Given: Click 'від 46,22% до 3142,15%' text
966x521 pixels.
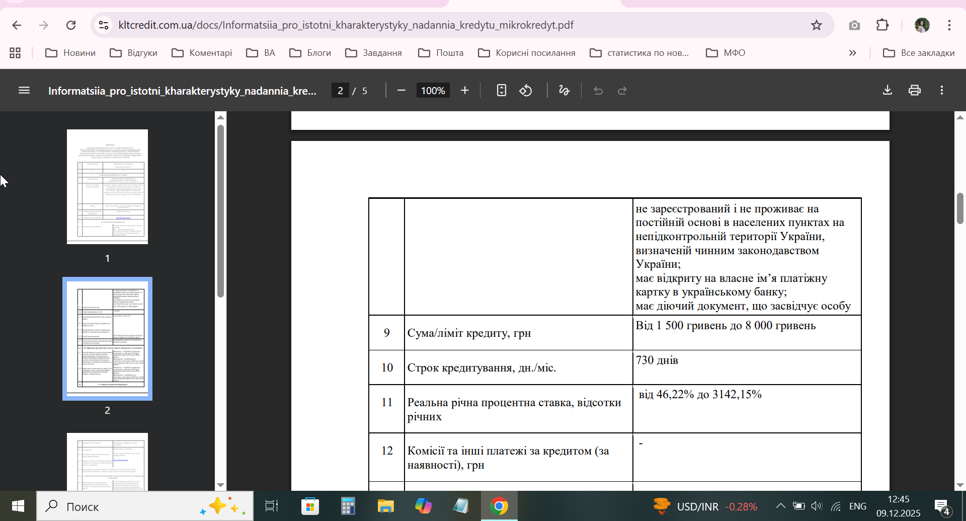Looking at the screenshot, I should [700, 395].
